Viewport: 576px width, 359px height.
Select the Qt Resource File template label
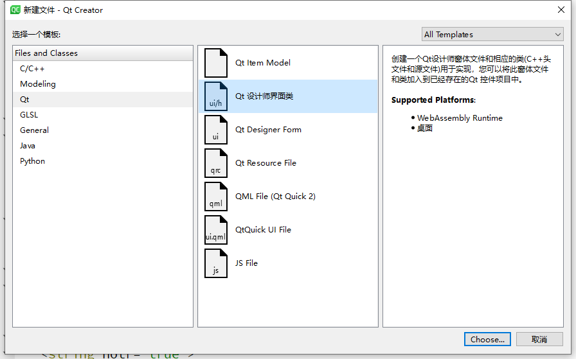265,163
